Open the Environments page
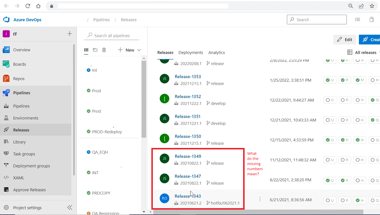 click(25, 118)
